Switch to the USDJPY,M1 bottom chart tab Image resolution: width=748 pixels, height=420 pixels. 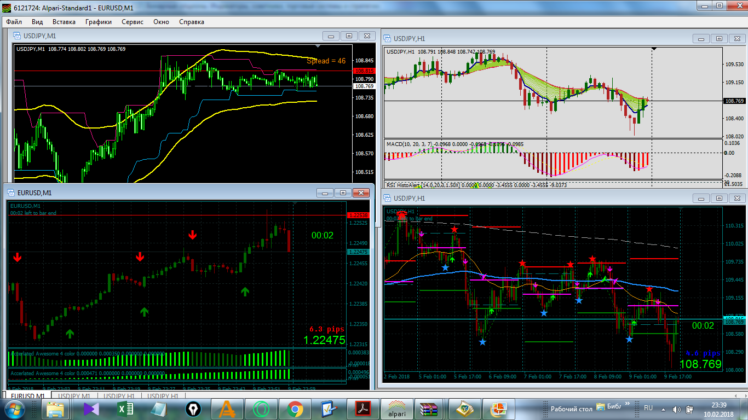click(74, 396)
